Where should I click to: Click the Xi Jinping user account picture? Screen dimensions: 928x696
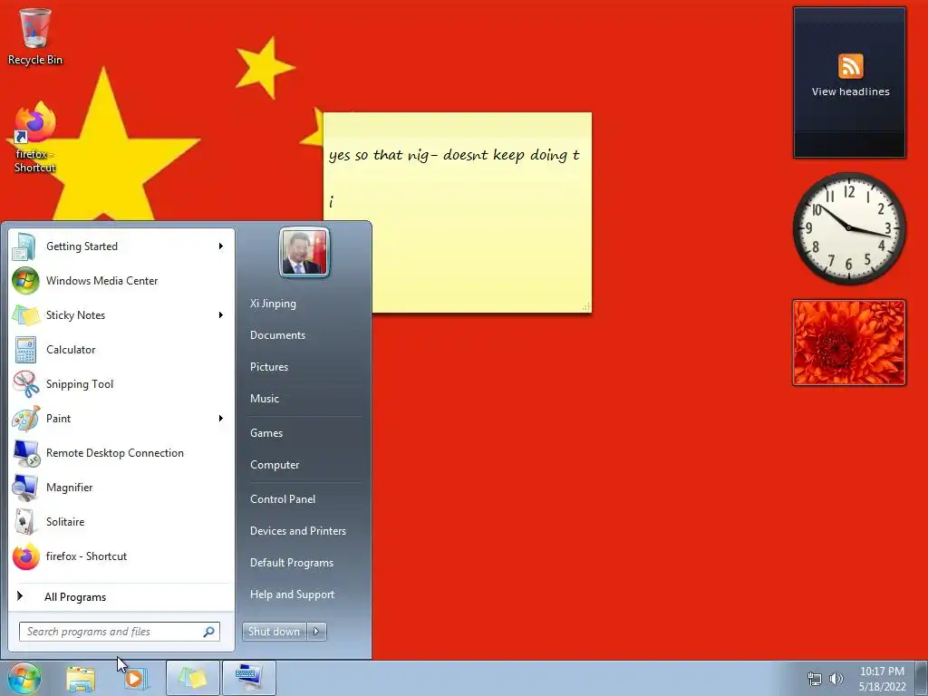point(304,253)
